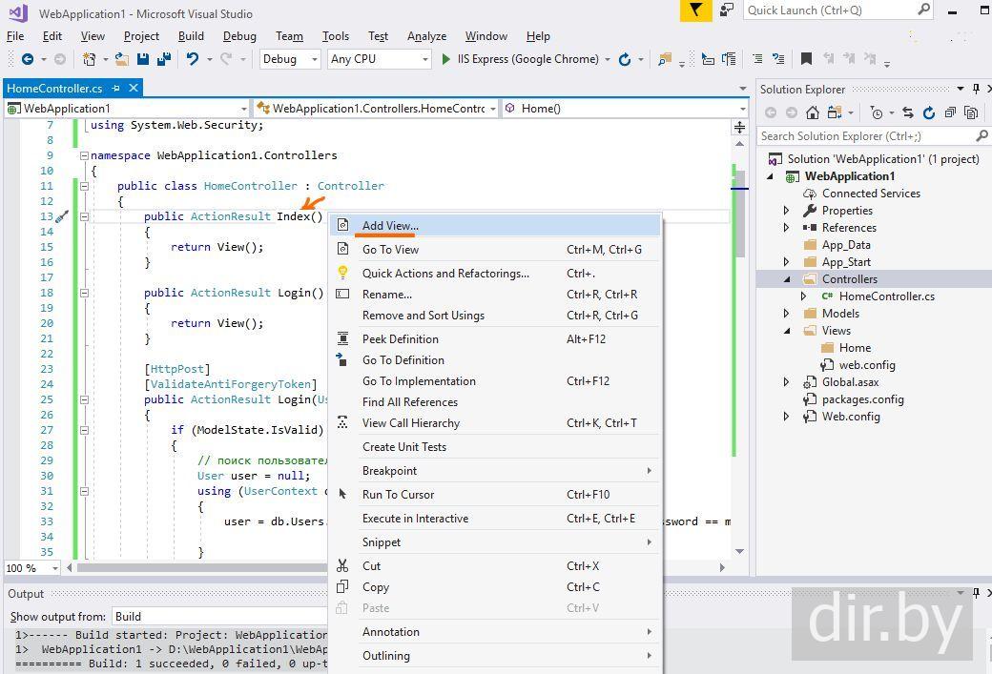
Task: Click the browser refresh icon in the toolbar
Action: click(x=625, y=59)
